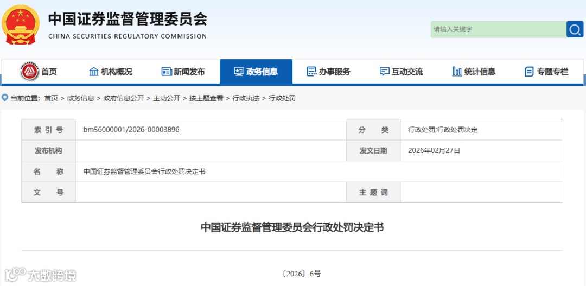Viewport: 586px width, 286px height.
Task: Click the 机构概况 building icon
Action: tap(94, 72)
